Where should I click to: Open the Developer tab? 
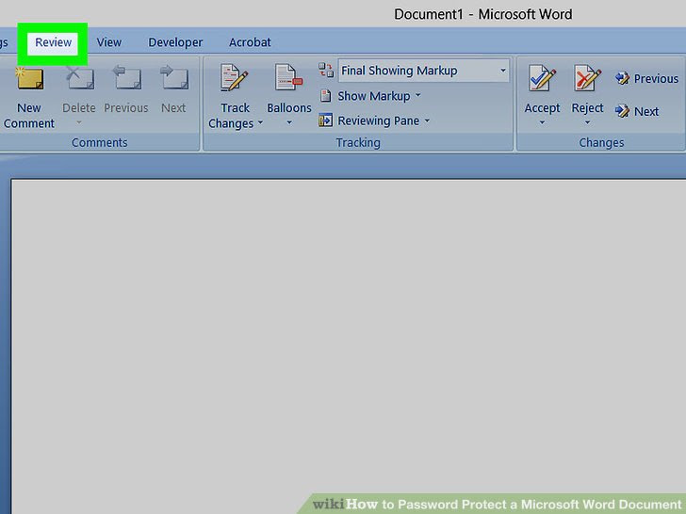click(x=175, y=42)
